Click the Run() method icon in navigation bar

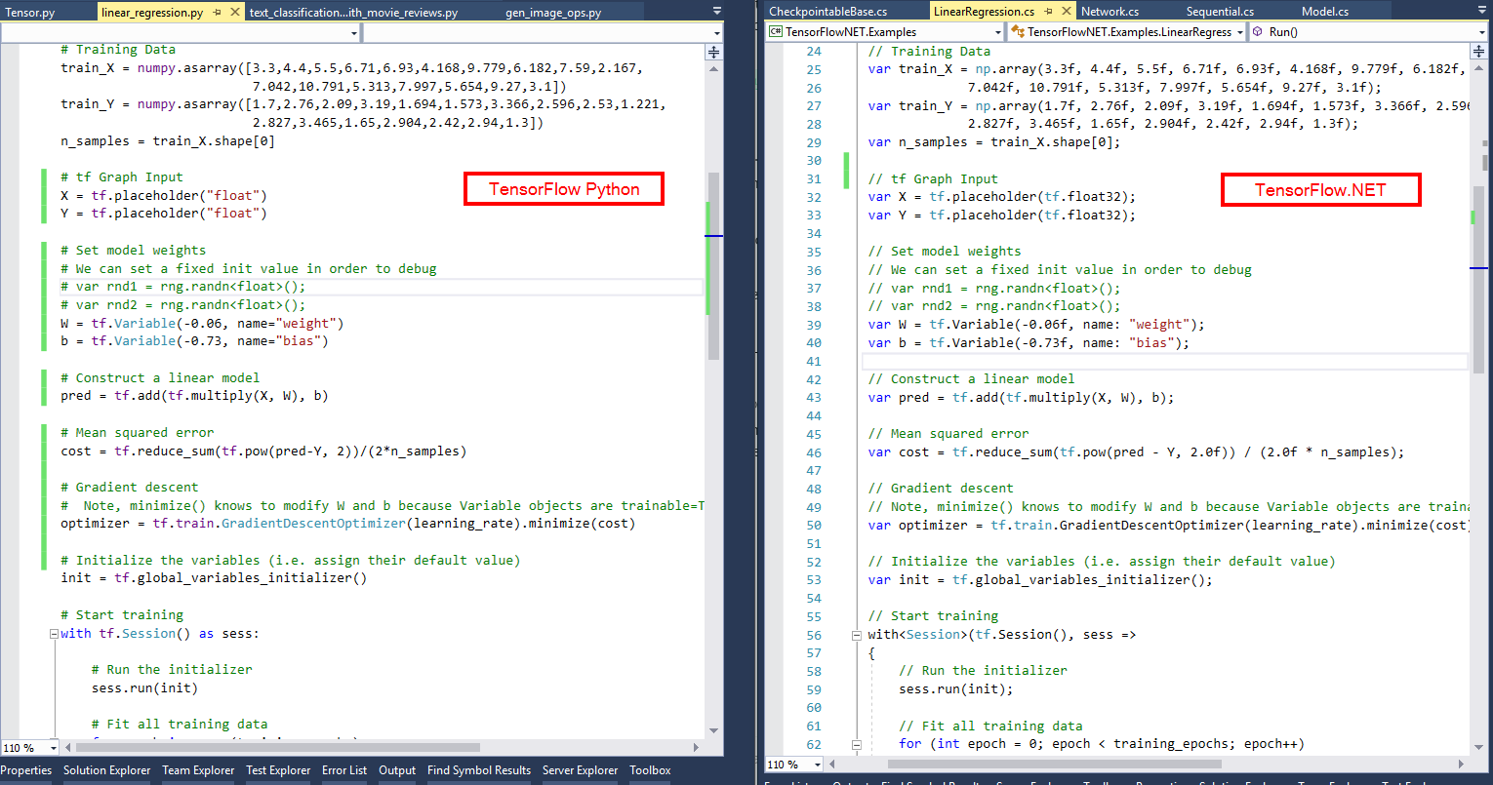click(1257, 31)
